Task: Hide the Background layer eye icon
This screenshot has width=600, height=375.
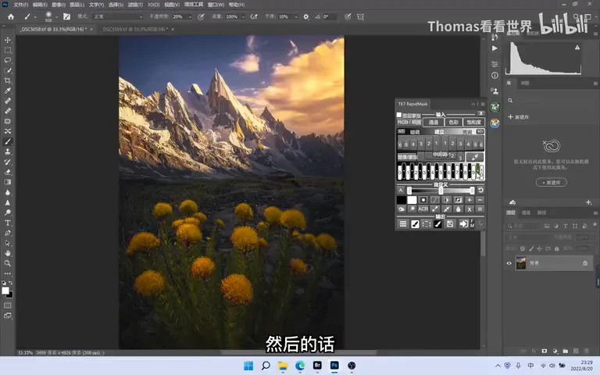Action: coord(509,263)
